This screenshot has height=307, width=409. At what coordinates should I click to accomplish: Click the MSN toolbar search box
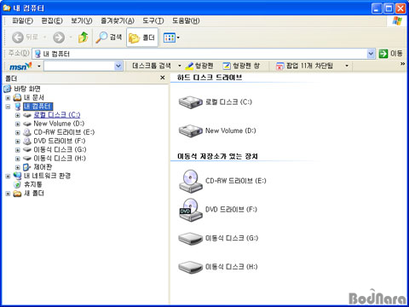[x=79, y=67]
